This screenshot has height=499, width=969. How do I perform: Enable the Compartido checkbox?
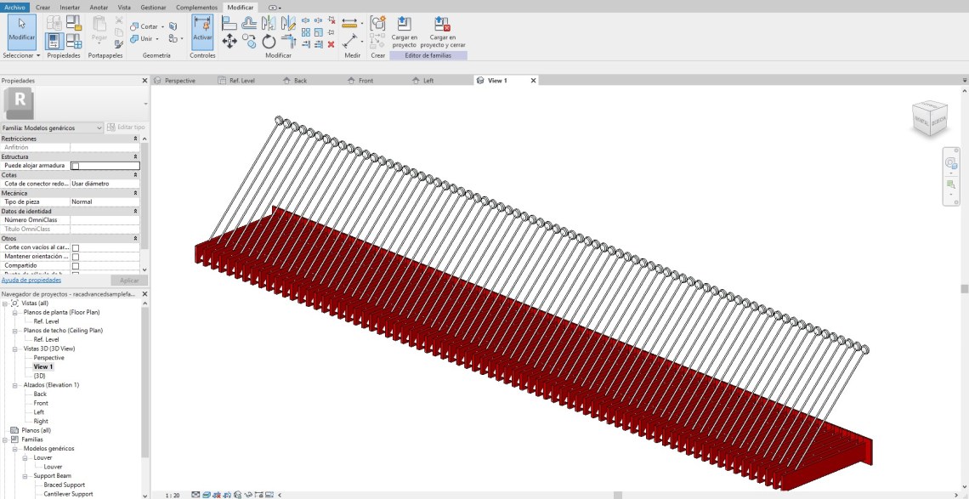click(x=75, y=265)
